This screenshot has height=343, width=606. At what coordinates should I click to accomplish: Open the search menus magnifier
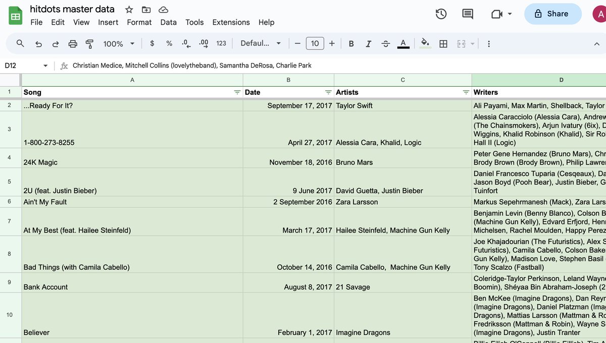pyautogui.click(x=20, y=43)
